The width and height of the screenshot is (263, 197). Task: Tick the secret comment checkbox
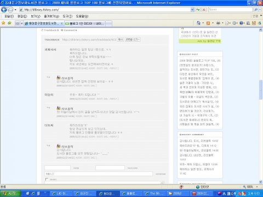pyautogui.click(x=47, y=179)
